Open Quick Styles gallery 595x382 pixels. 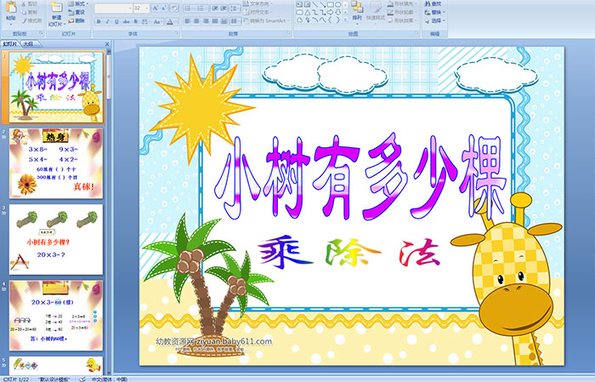376,11
